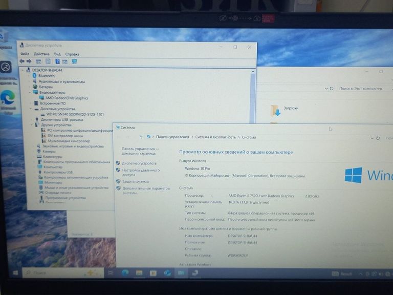Open Действие menu in Device Manager

41,54
